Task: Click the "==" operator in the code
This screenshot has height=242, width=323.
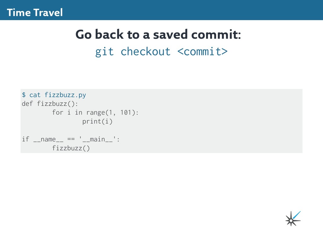Action: pyautogui.click(x=71, y=139)
